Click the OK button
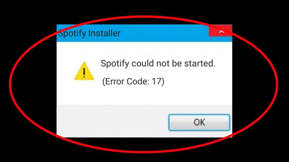The image size is (289, 162). [199, 122]
